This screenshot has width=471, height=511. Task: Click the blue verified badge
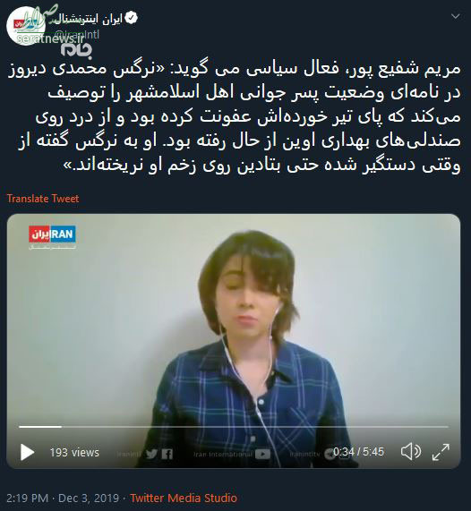tap(131, 18)
